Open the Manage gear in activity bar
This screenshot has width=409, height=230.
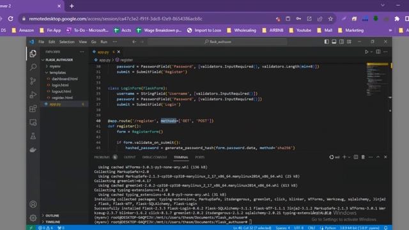33,218
